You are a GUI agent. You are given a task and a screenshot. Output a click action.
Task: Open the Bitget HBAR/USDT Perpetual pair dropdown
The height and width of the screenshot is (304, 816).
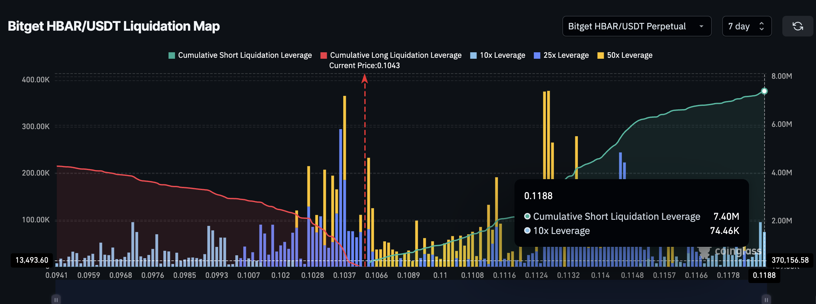pyautogui.click(x=636, y=26)
